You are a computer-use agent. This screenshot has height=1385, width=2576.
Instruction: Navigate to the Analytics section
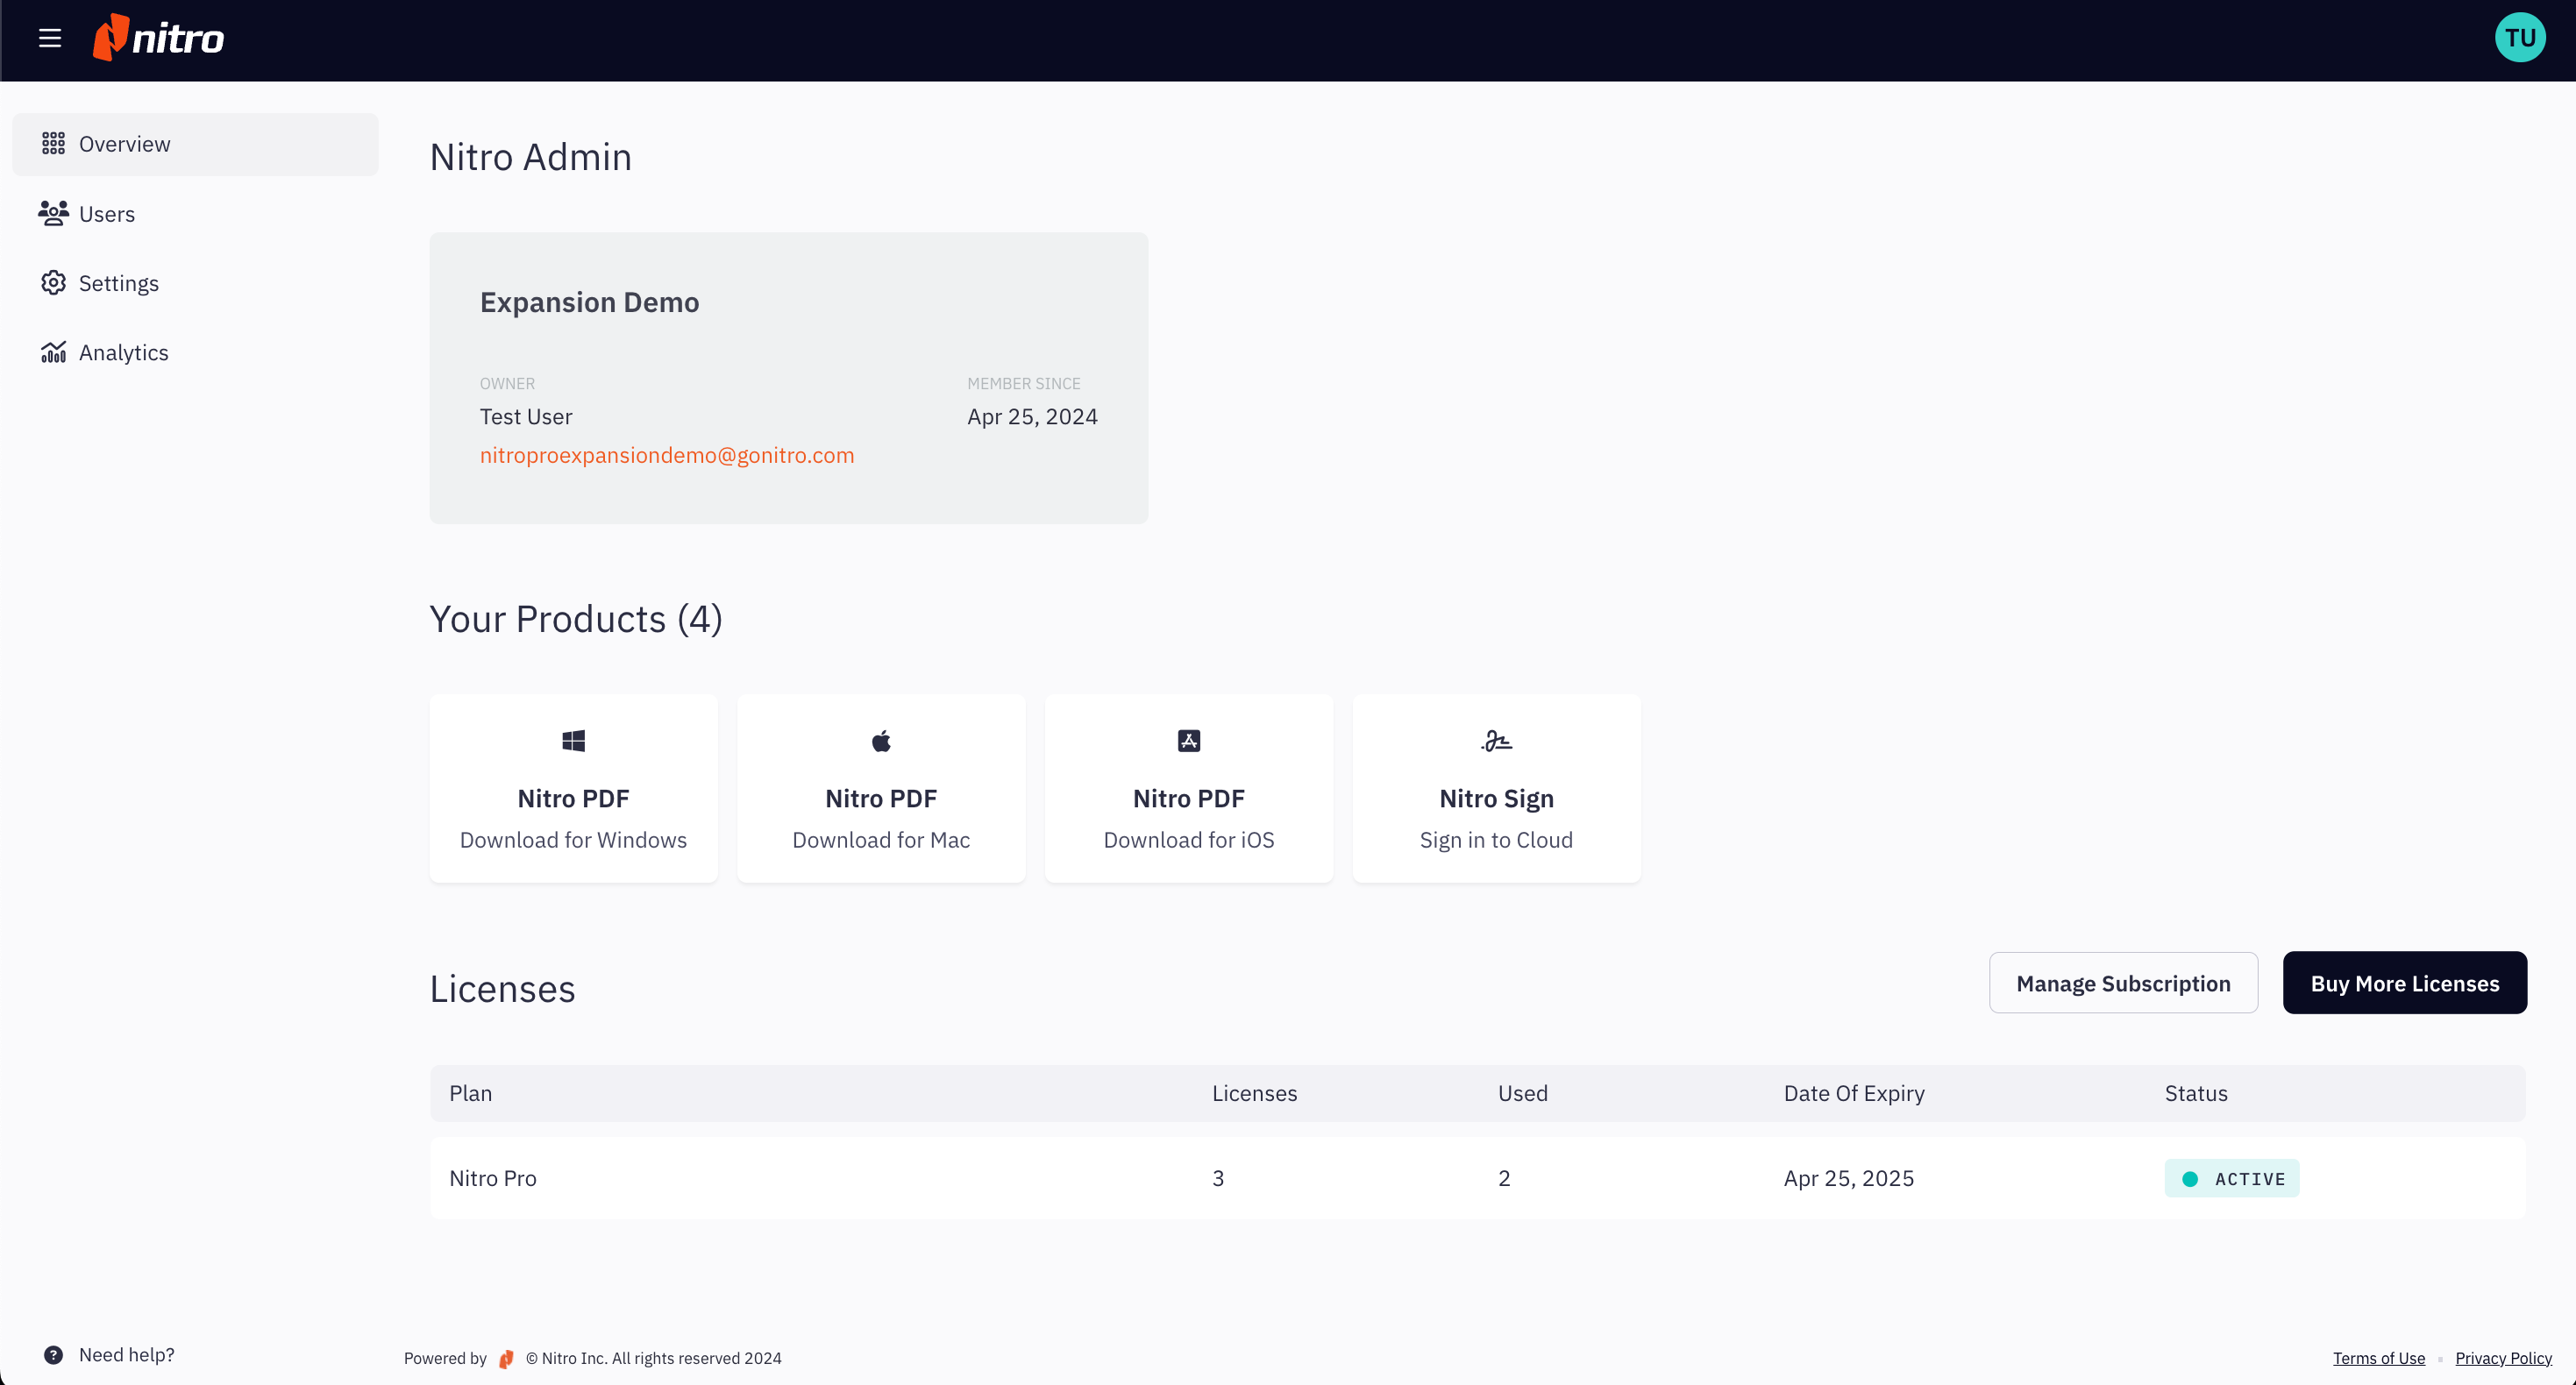[124, 352]
